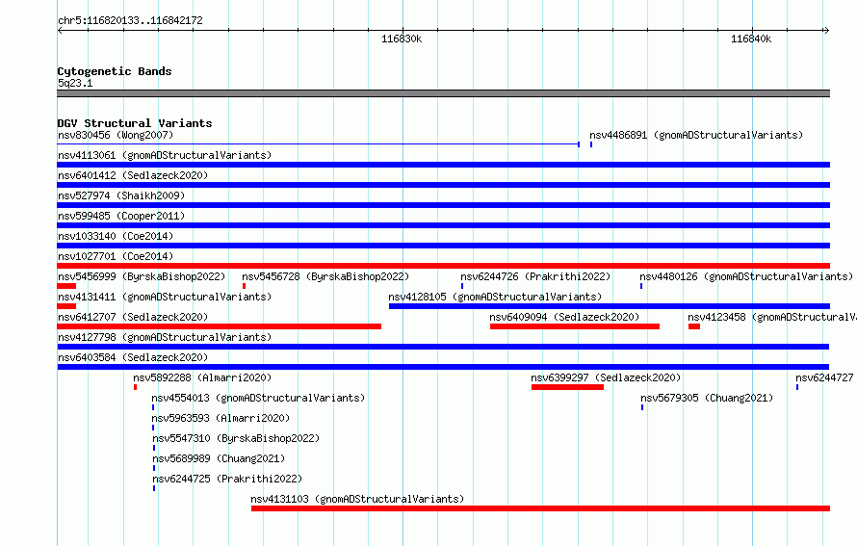Open variant nsv6403584 (Sedlazeck2020)

133,357
